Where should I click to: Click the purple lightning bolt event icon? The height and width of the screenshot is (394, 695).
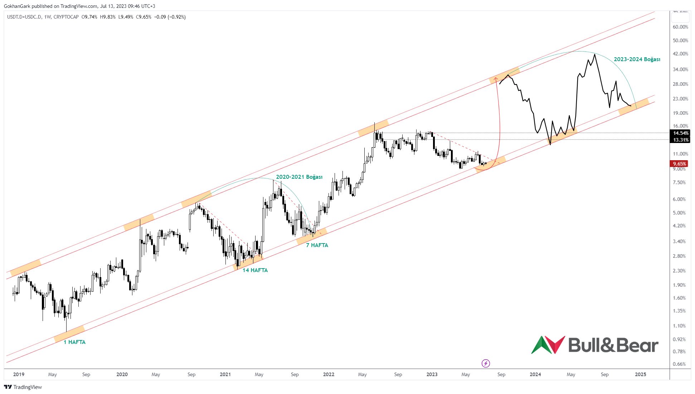pos(486,363)
